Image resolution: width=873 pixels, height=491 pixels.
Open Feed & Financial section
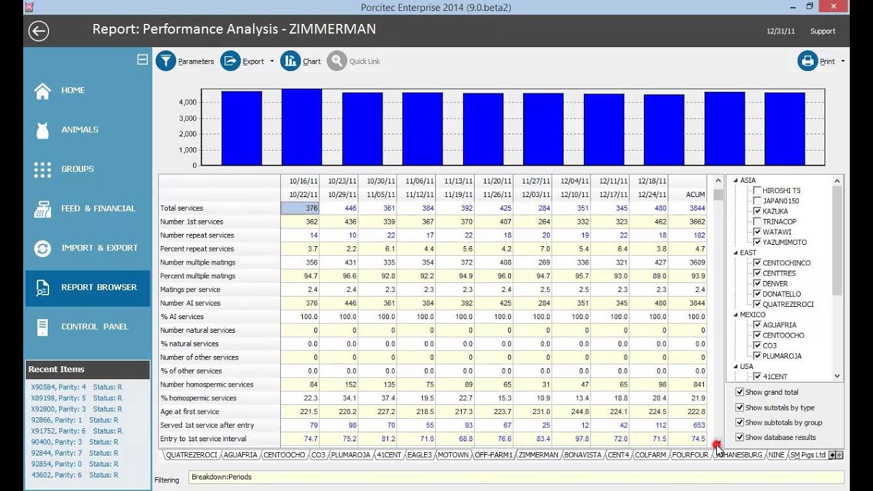98,209
